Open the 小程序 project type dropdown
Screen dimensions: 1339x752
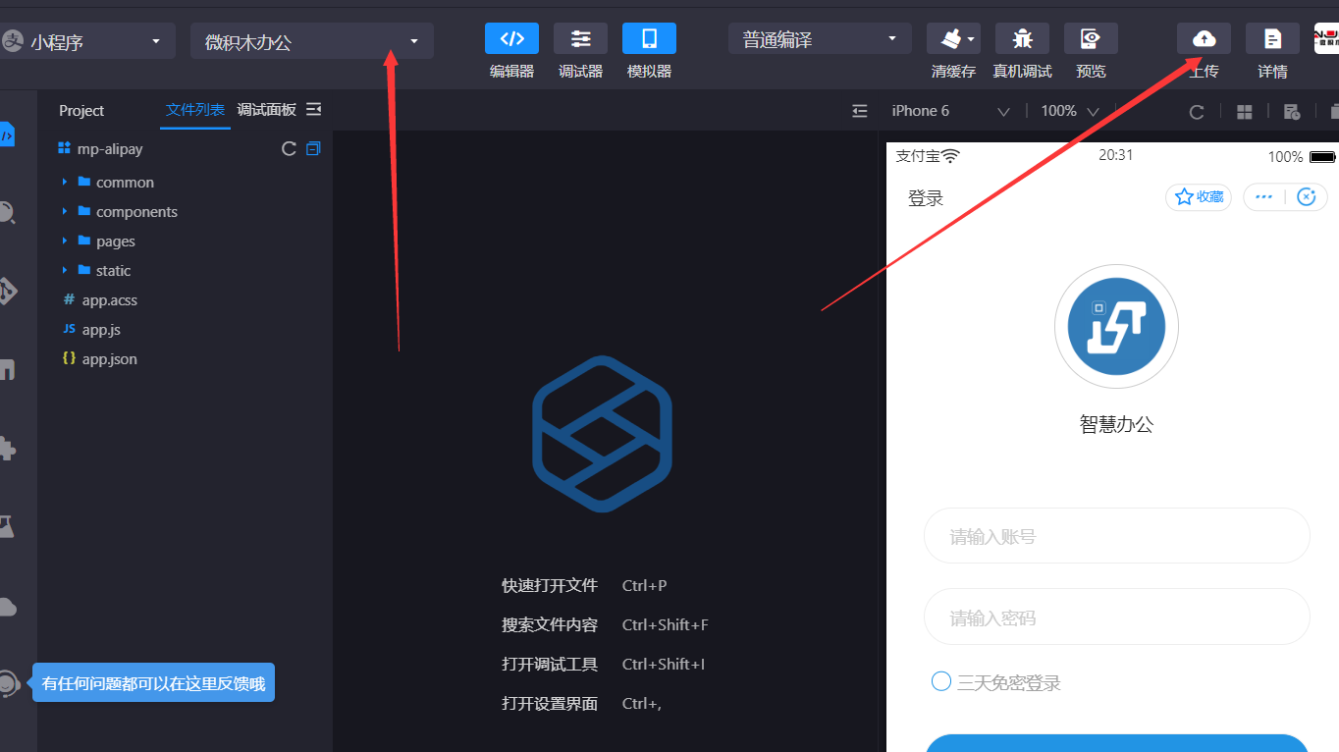pyautogui.click(x=86, y=41)
